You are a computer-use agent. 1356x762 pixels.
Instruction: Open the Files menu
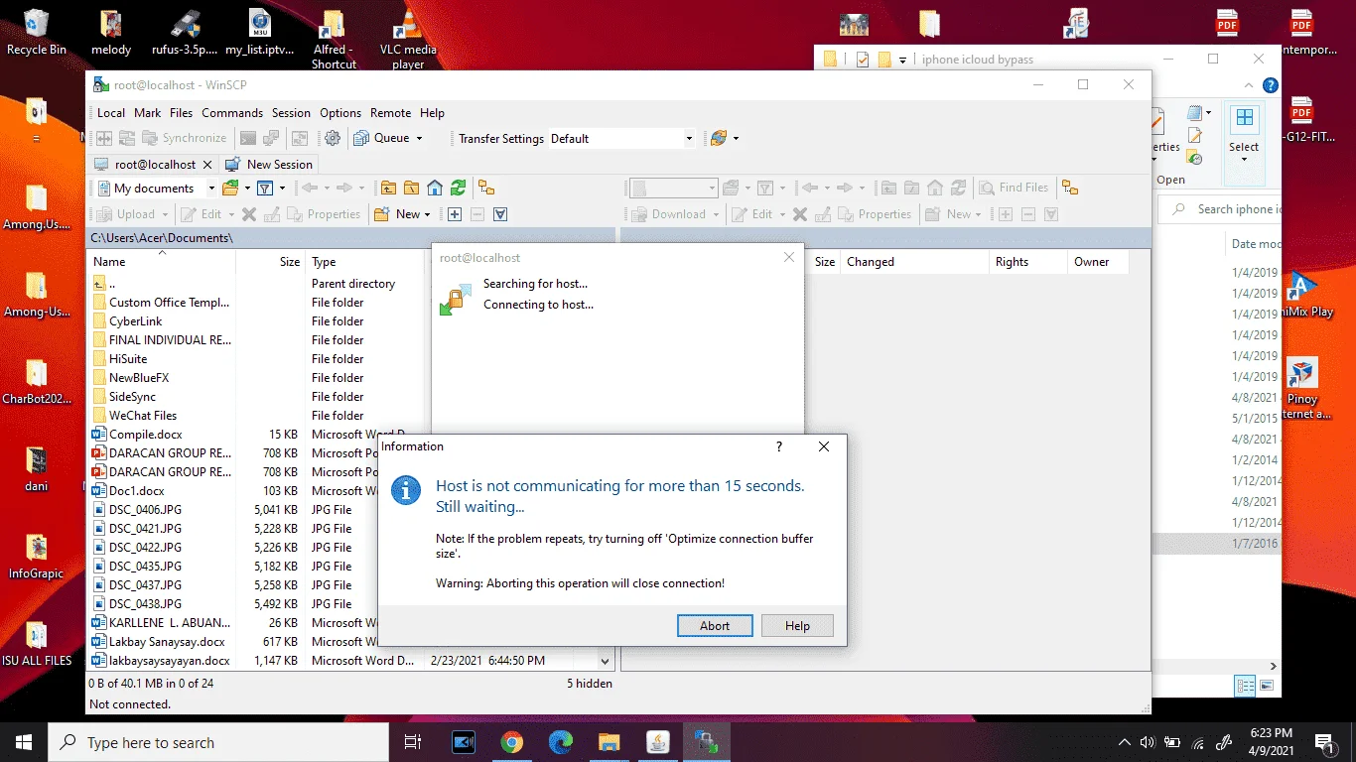pos(181,113)
